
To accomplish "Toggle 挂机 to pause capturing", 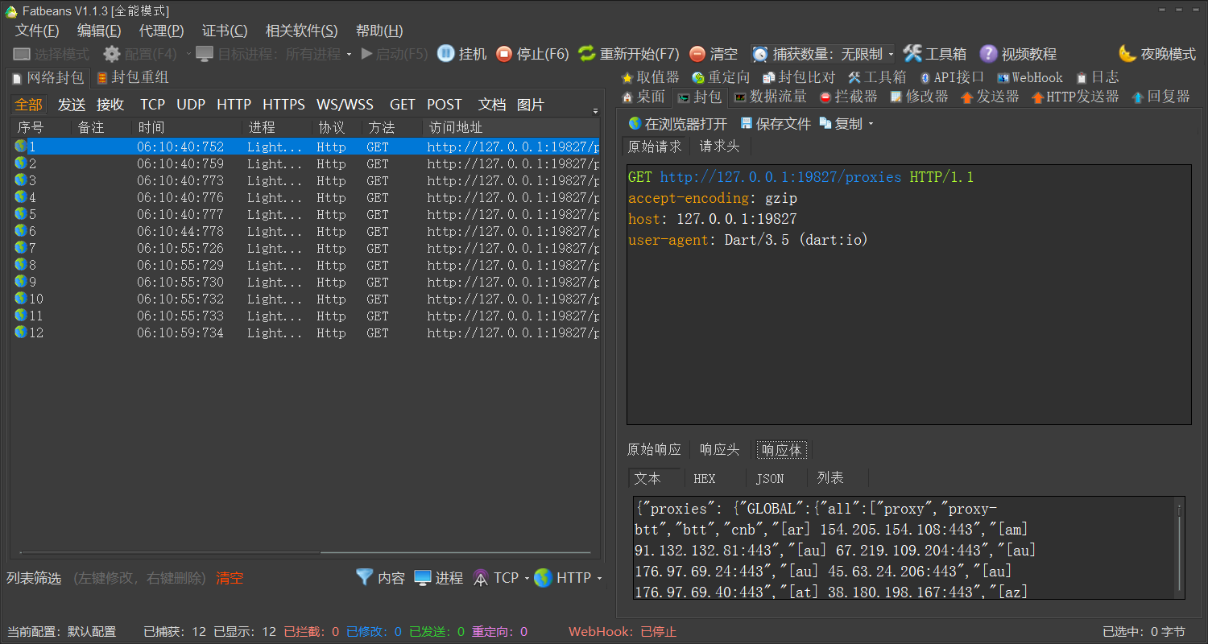I will [462, 53].
